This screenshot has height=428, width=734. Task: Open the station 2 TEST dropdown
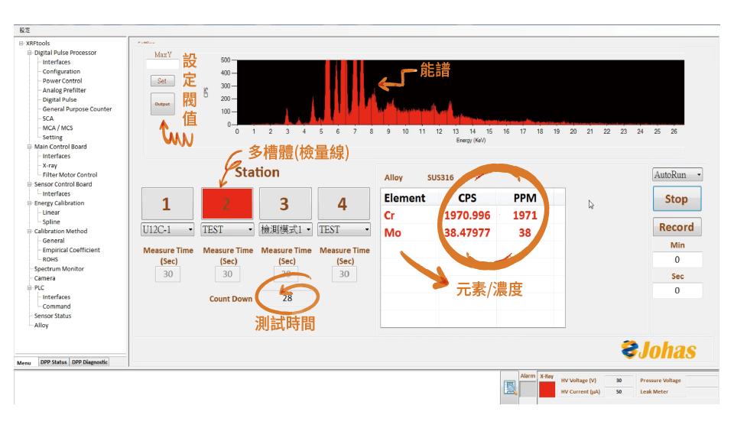227,229
